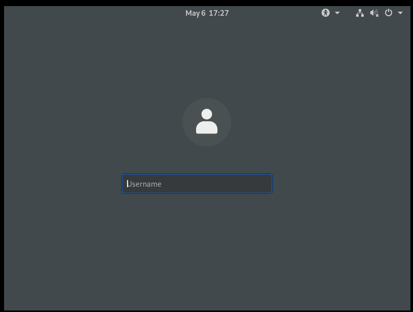Open the accessibility menu icon
Screen dimensions: 413x312
[x=326, y=13]
